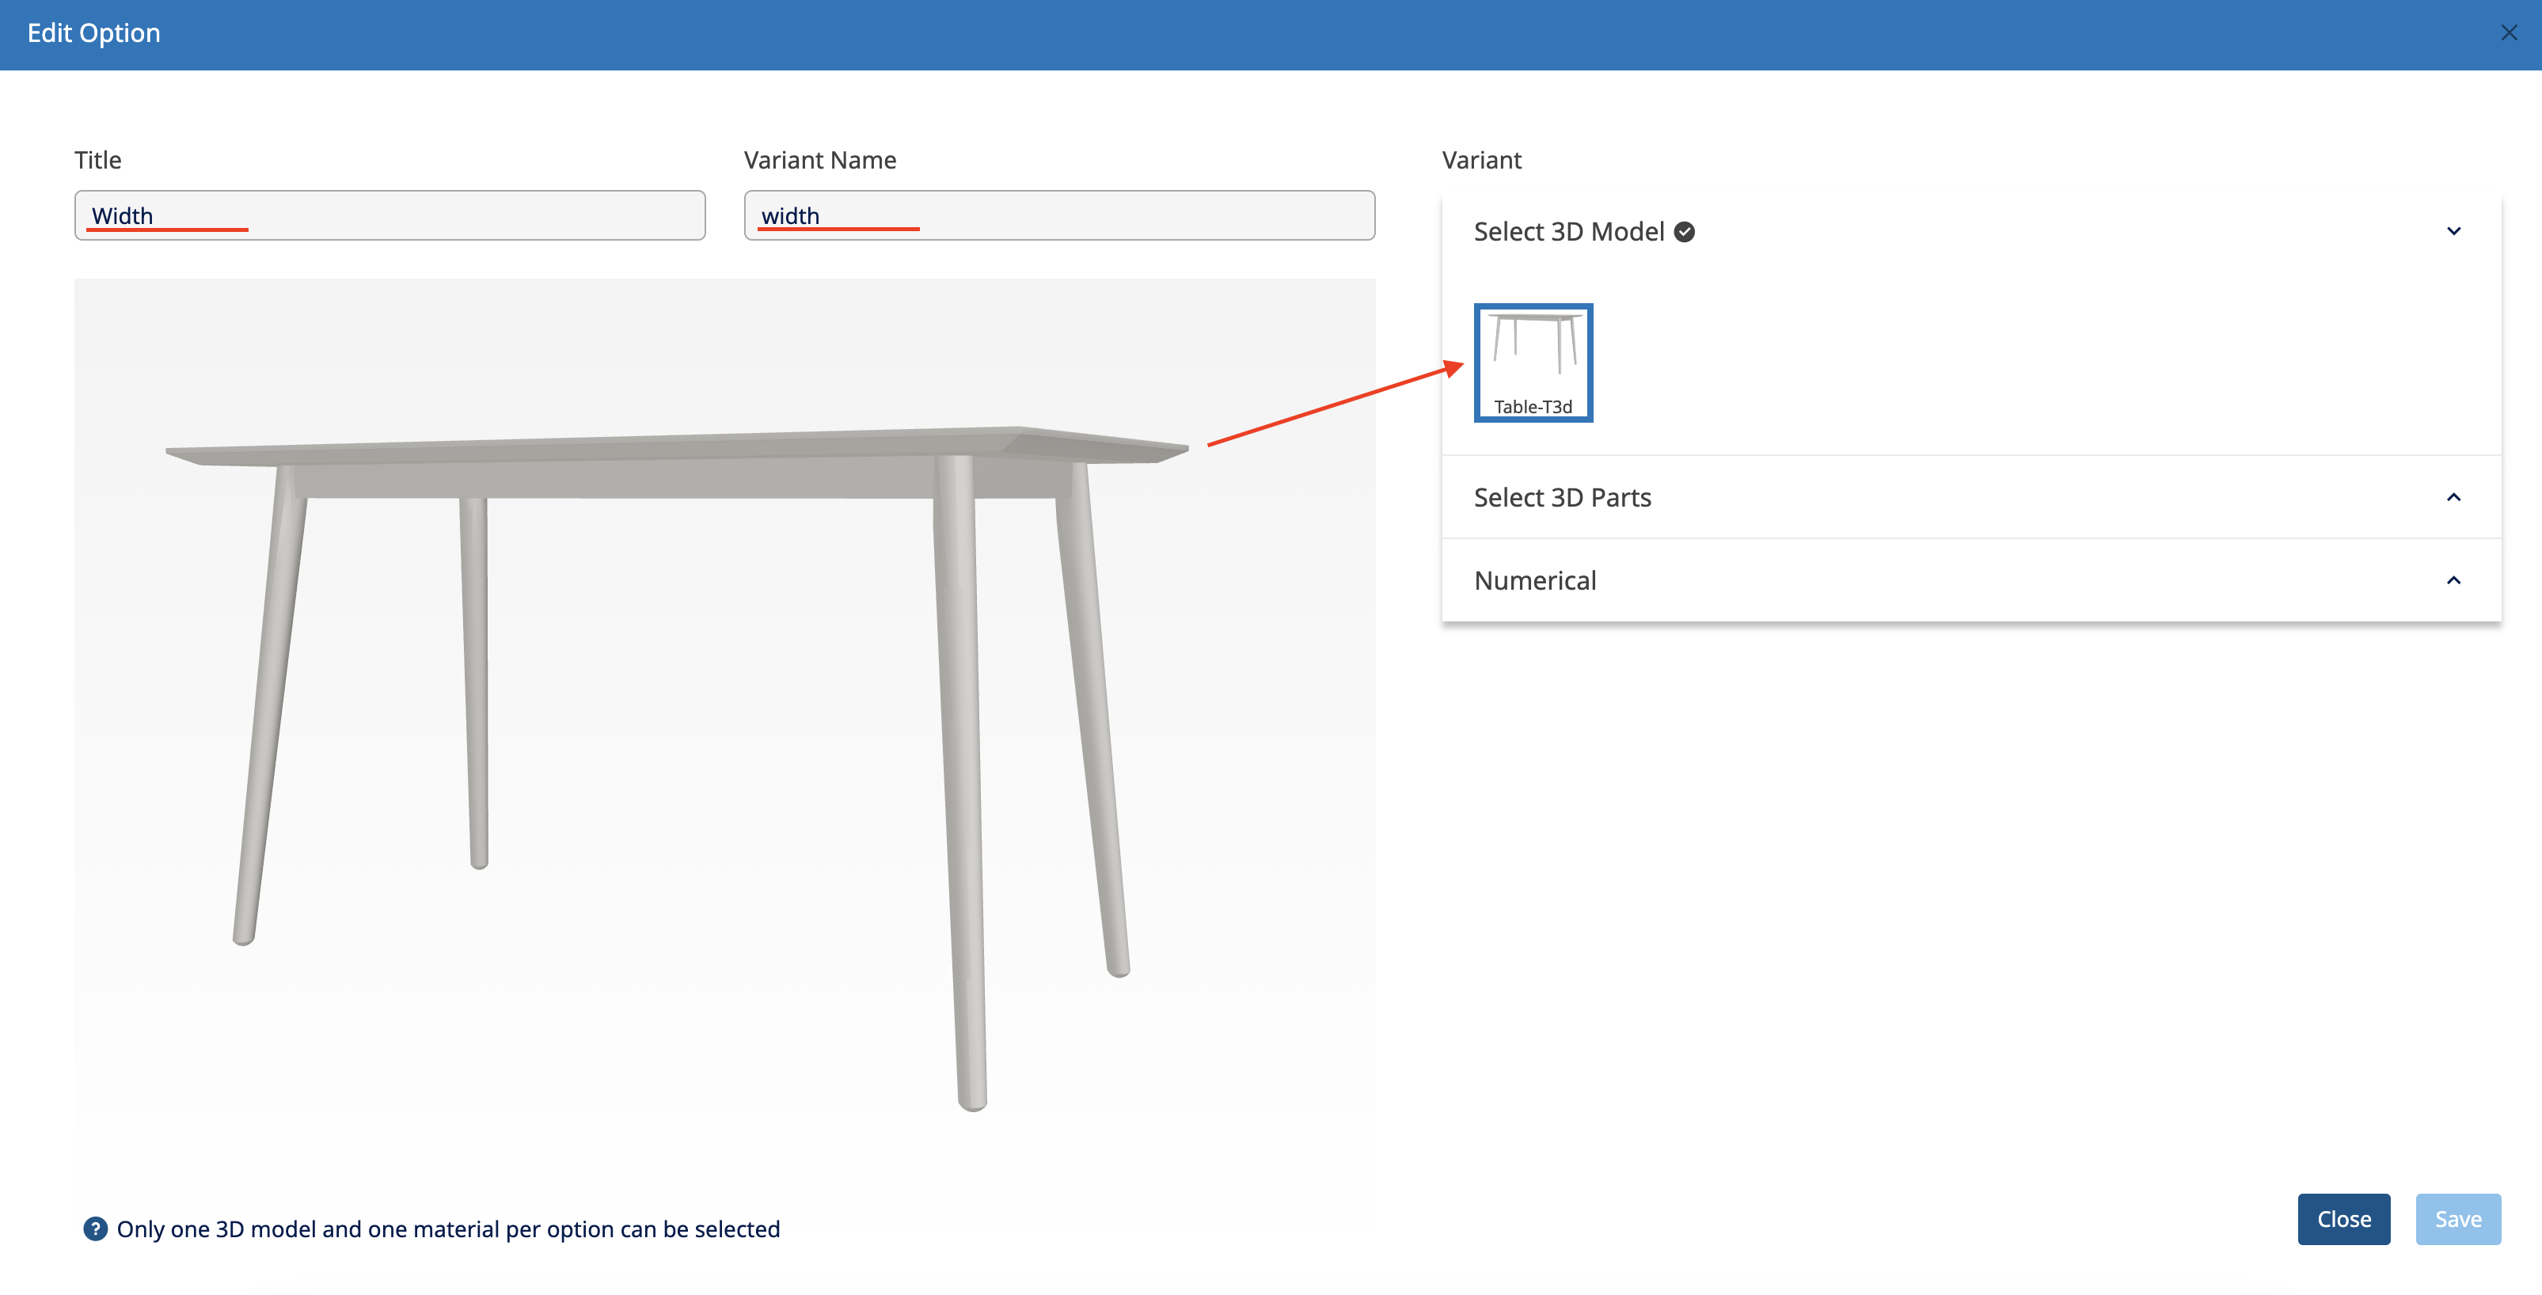Open the Numerical header label
The height and width of the screenshot is (1295, 2542).
pos(1534,580)
